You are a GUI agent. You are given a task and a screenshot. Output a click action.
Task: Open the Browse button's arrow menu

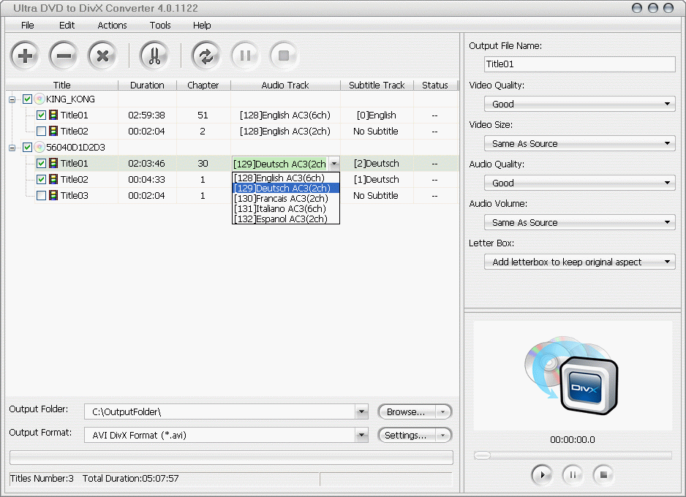pyautogui.click(x=442, y=411)
